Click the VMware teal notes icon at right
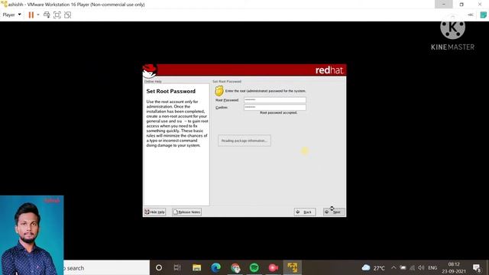 point(483,15)
